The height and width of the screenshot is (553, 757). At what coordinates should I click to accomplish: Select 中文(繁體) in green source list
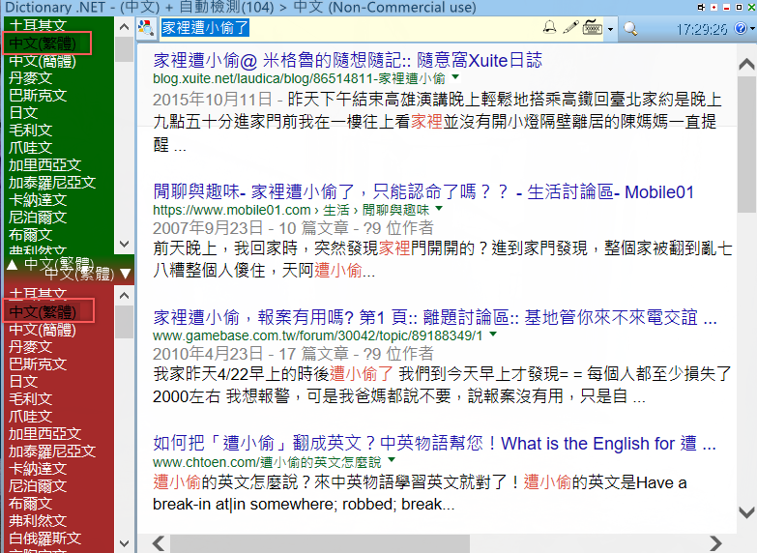coord(43,44)
